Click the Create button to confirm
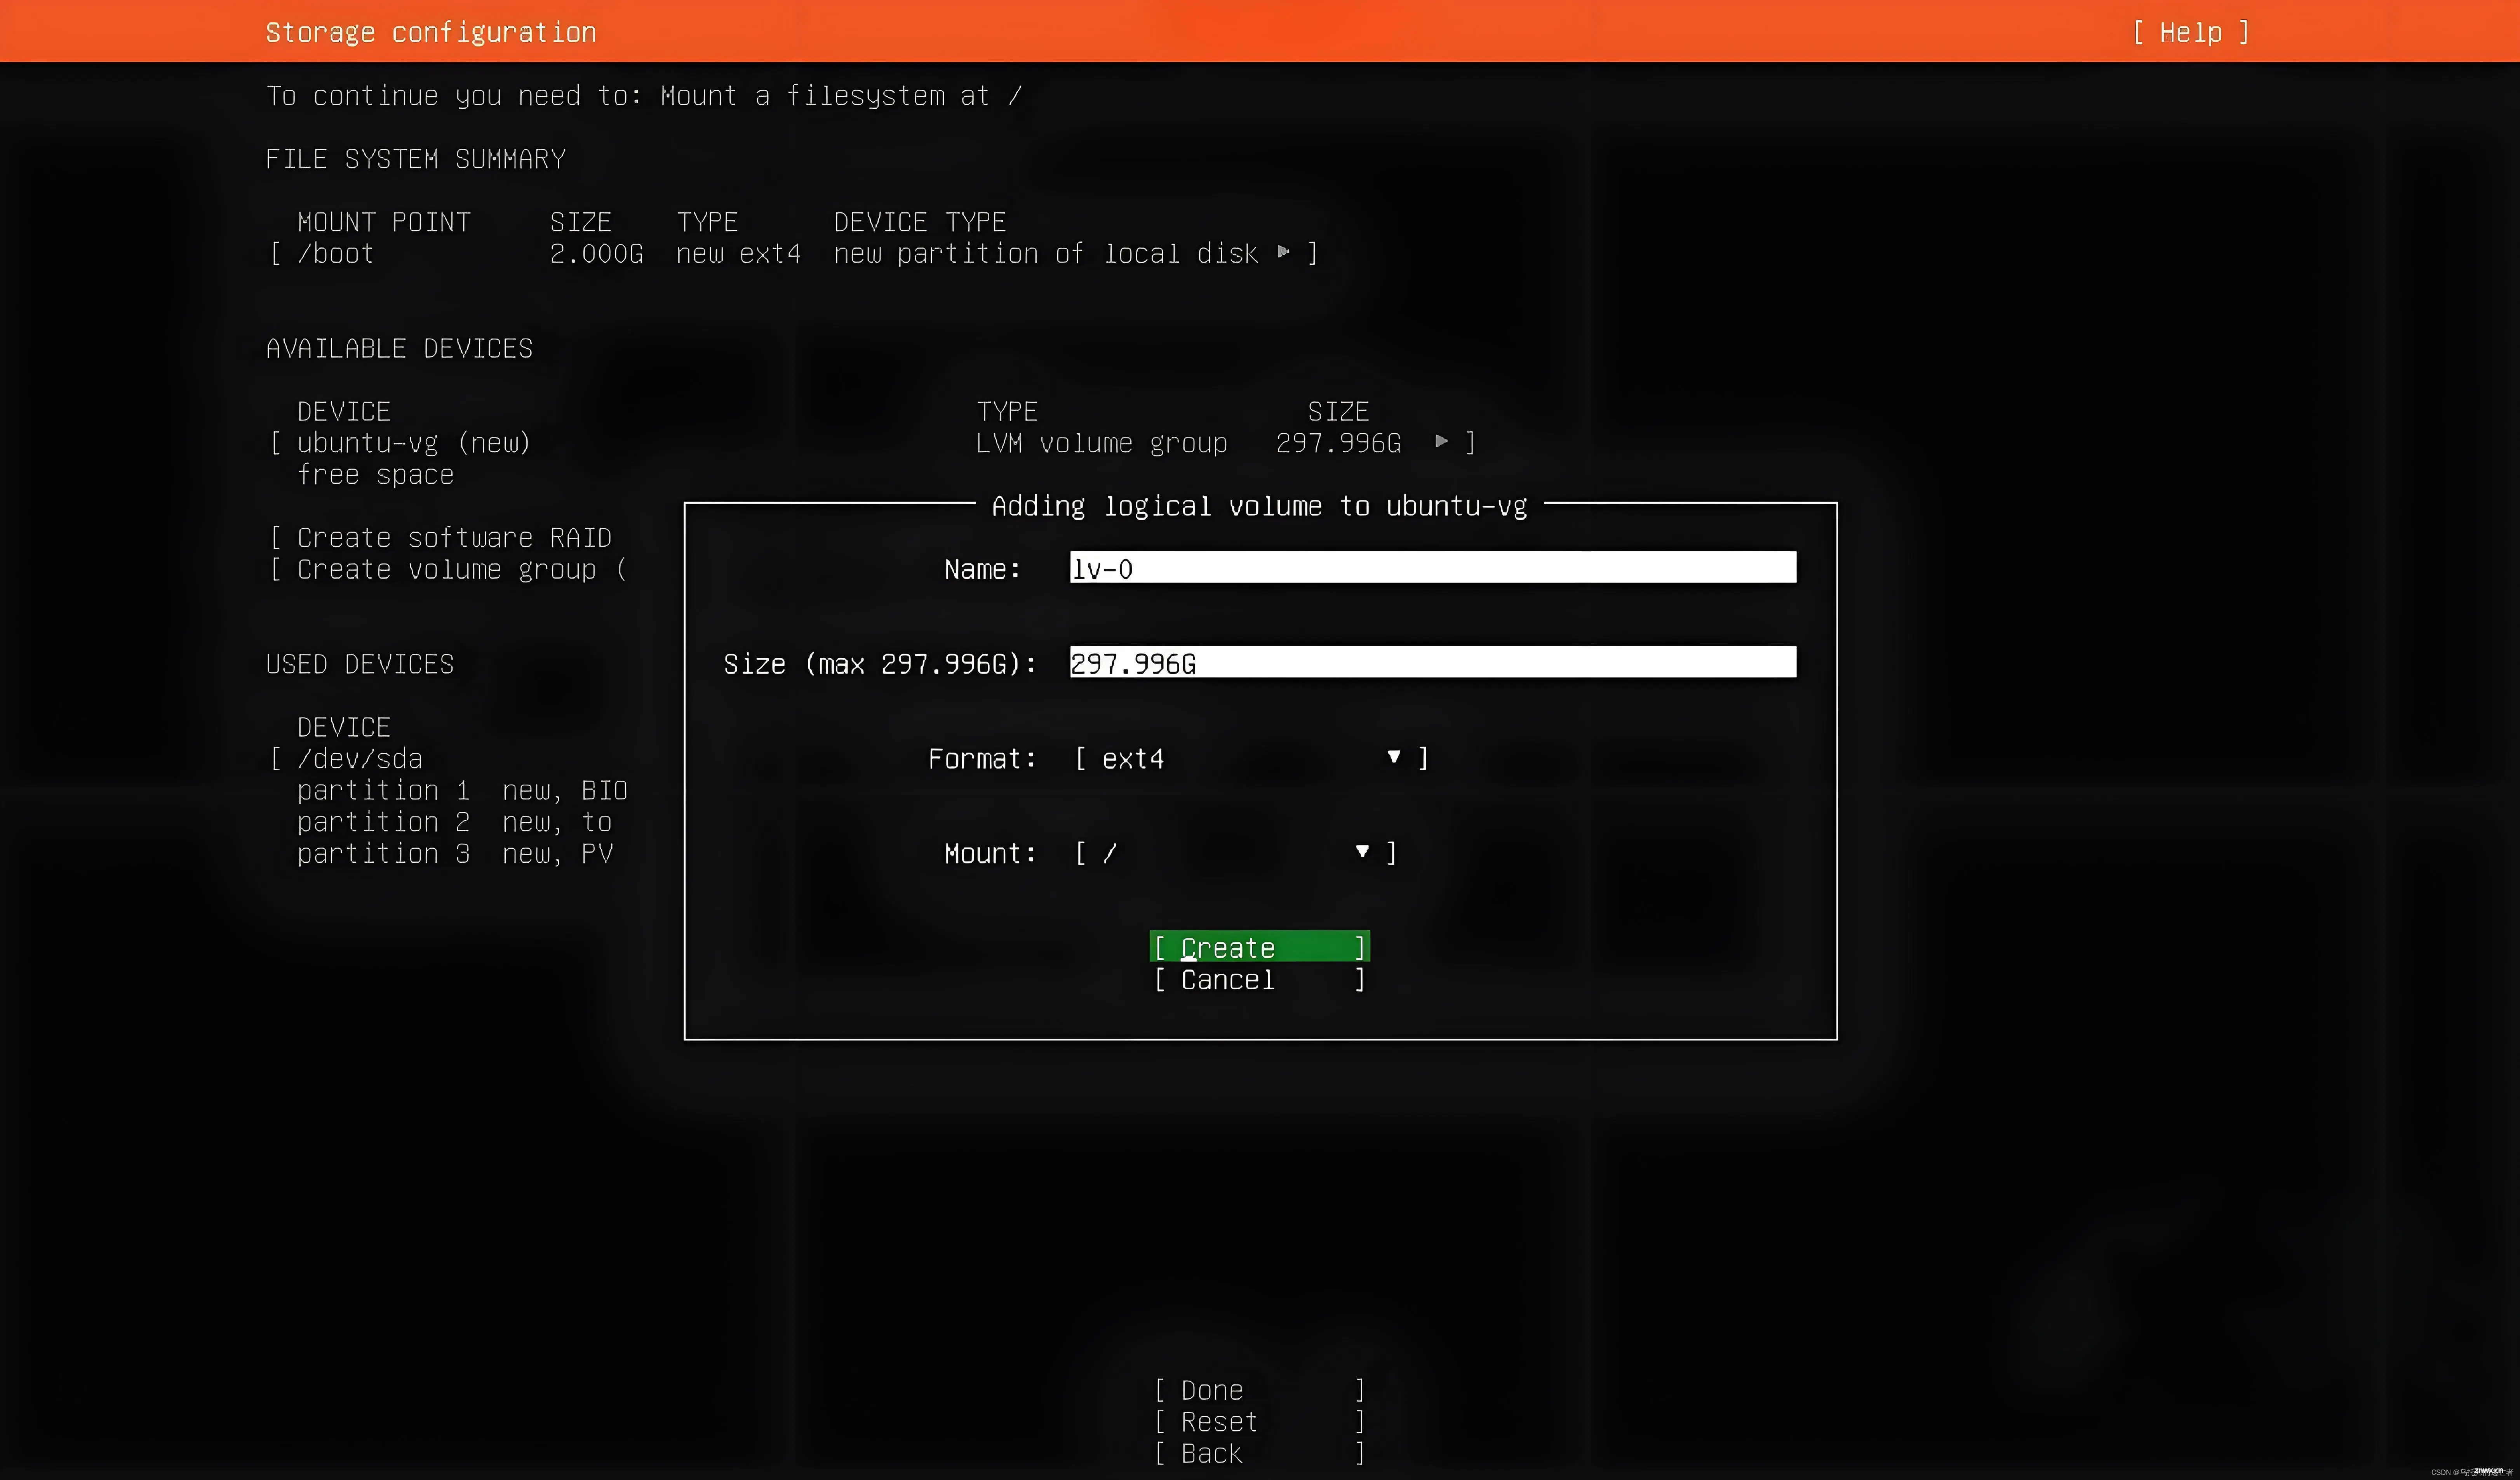This screenshot has height=1480, width=2520. point(1258,946)
